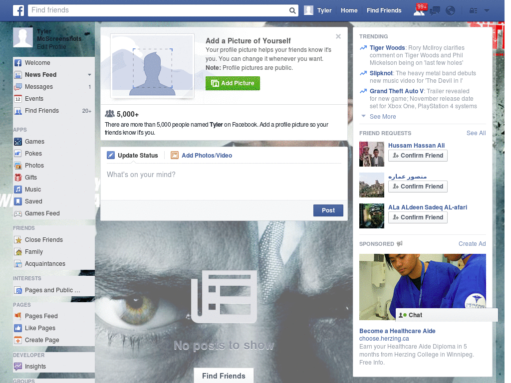The image size is (511, 383).
Task: Click the Messages sidebar icon
Action: tap(18, 87)
